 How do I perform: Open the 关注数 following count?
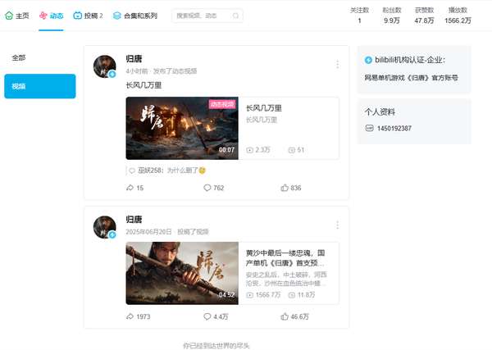[x=360, y=16]
